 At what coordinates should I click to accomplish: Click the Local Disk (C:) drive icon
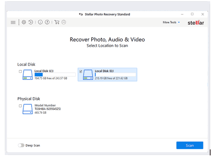[x=28, y=75]
